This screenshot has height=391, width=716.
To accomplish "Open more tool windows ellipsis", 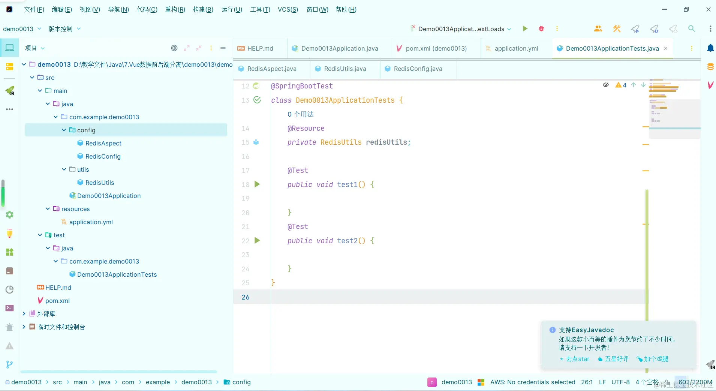I will [x=9, y=109].
